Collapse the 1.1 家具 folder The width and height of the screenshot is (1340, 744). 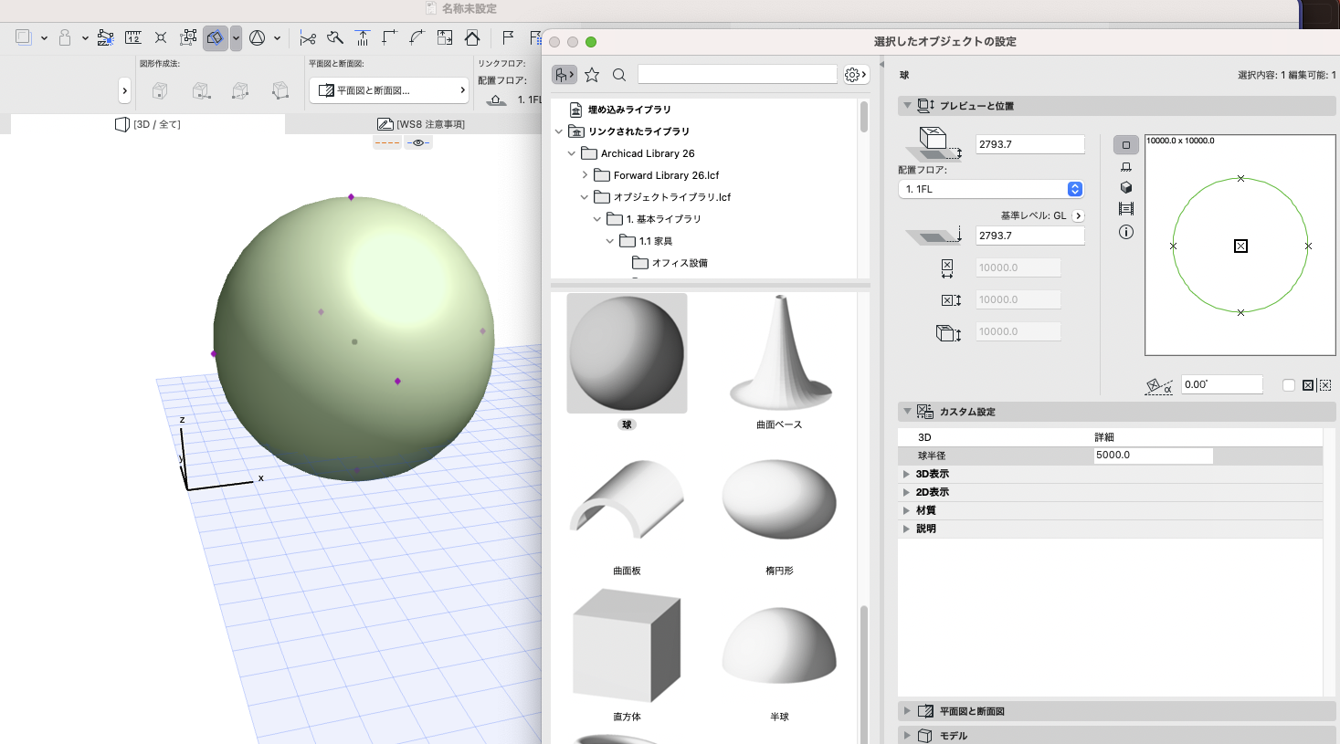(x=610, y=241)
